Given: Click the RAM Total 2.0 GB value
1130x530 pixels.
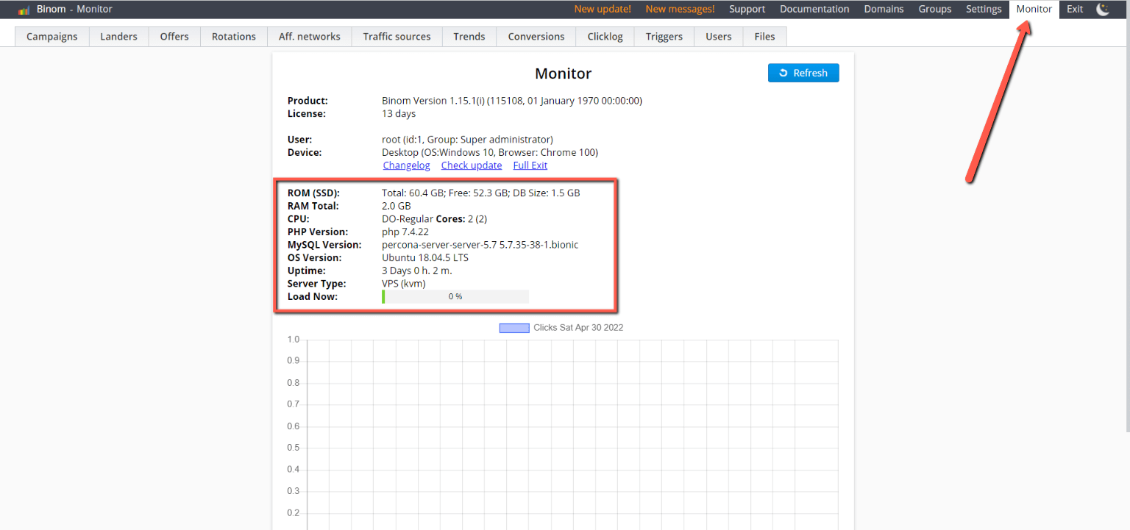Looking at the screenshot, I should pyautogui.click(x=397, y=207).
